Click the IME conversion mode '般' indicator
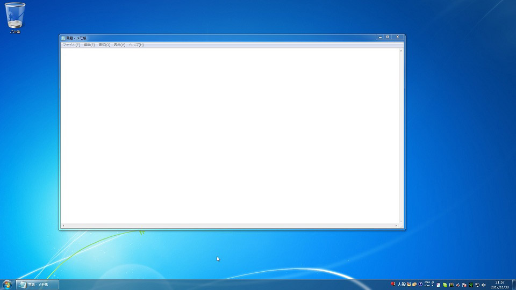The height and width of the screenshot is (290, 516). pos(404,285)
